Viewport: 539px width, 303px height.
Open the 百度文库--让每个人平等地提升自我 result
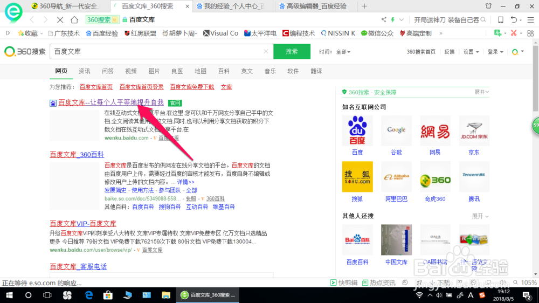pos(111,102)
